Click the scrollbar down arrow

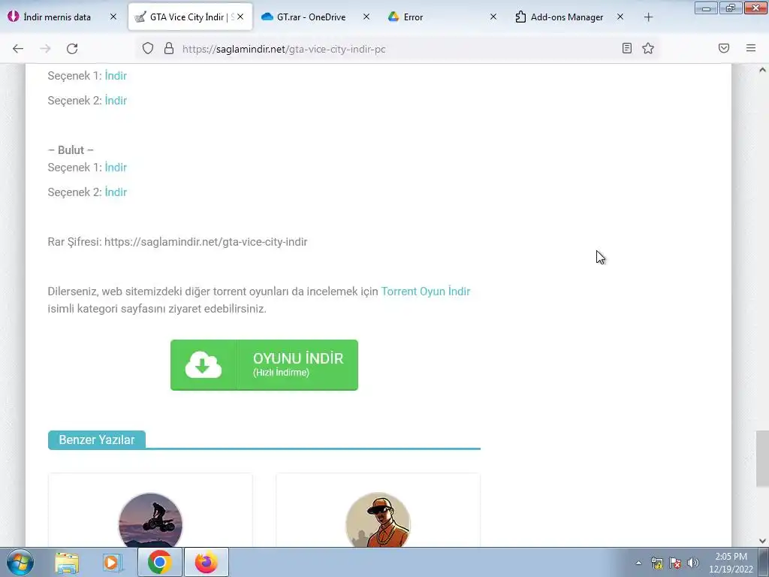pyautogui.click(x=762, y=541)
